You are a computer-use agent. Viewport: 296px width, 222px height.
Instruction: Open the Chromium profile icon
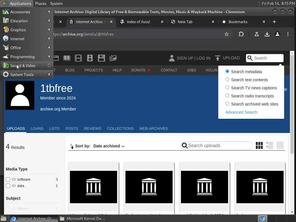tap(277, 34)
